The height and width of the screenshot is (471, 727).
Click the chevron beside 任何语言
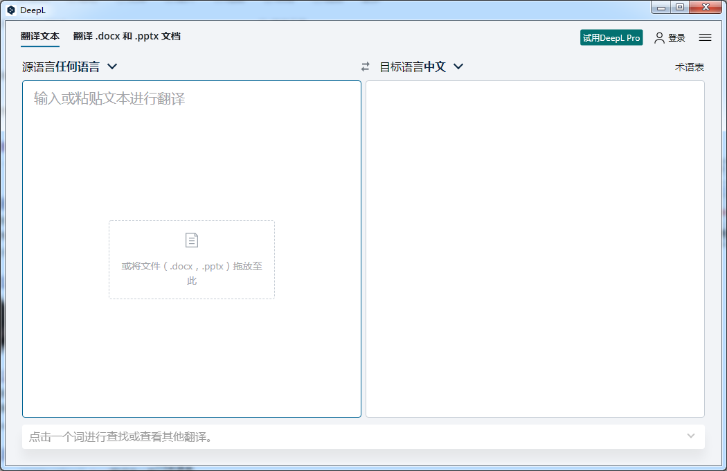(113, 66)
